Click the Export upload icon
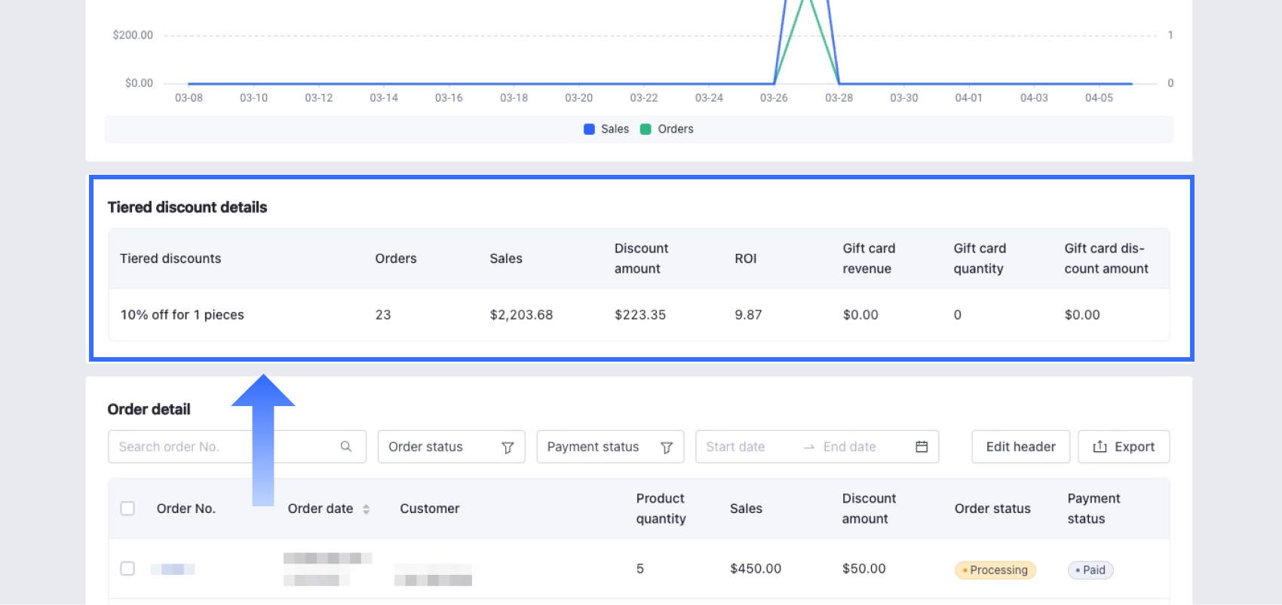 [1100, 447]
